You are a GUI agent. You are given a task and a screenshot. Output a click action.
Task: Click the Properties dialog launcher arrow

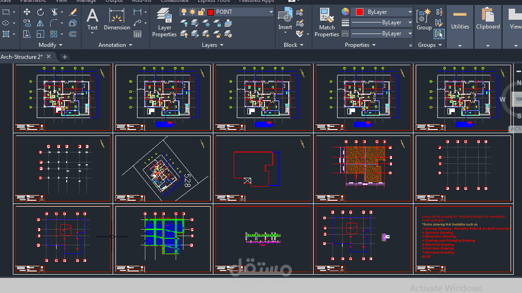[x=410, y=45]
